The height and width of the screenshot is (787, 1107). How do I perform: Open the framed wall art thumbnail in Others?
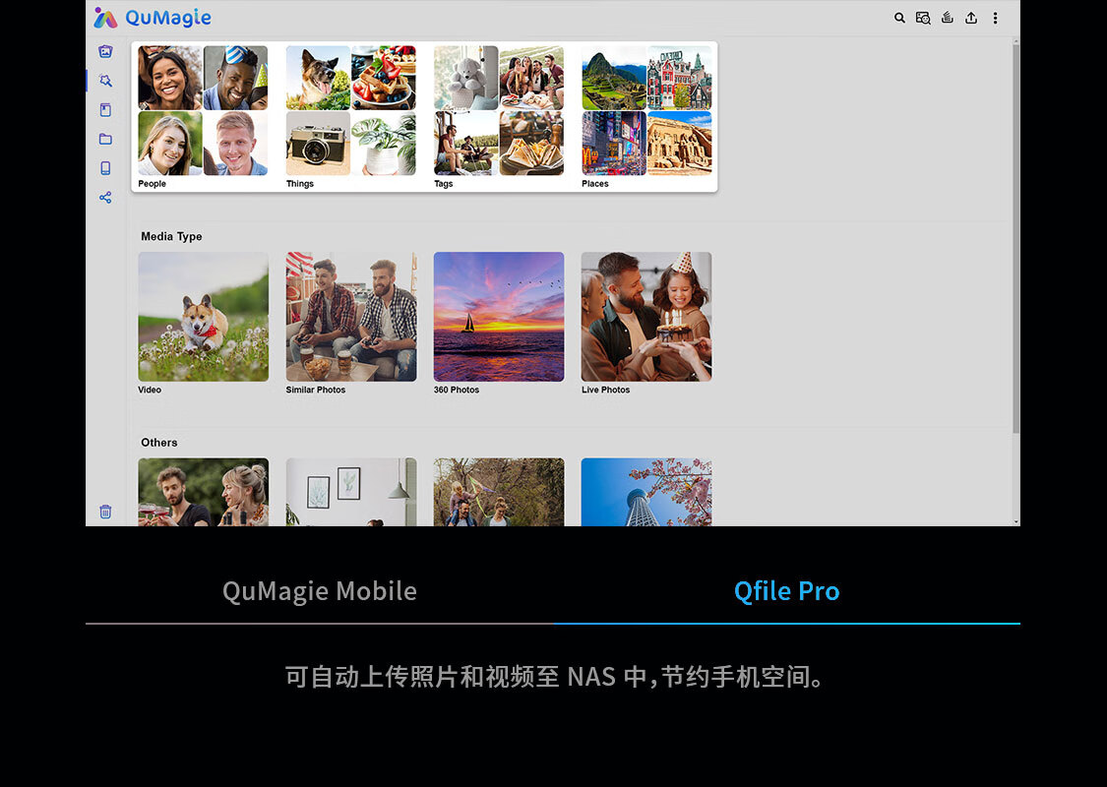[351, 492]
